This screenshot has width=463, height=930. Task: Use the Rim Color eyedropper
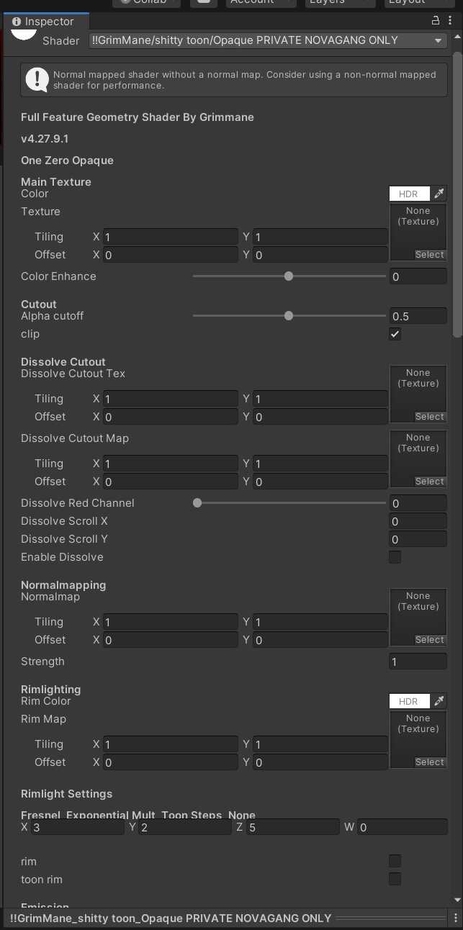click(439, 701)
